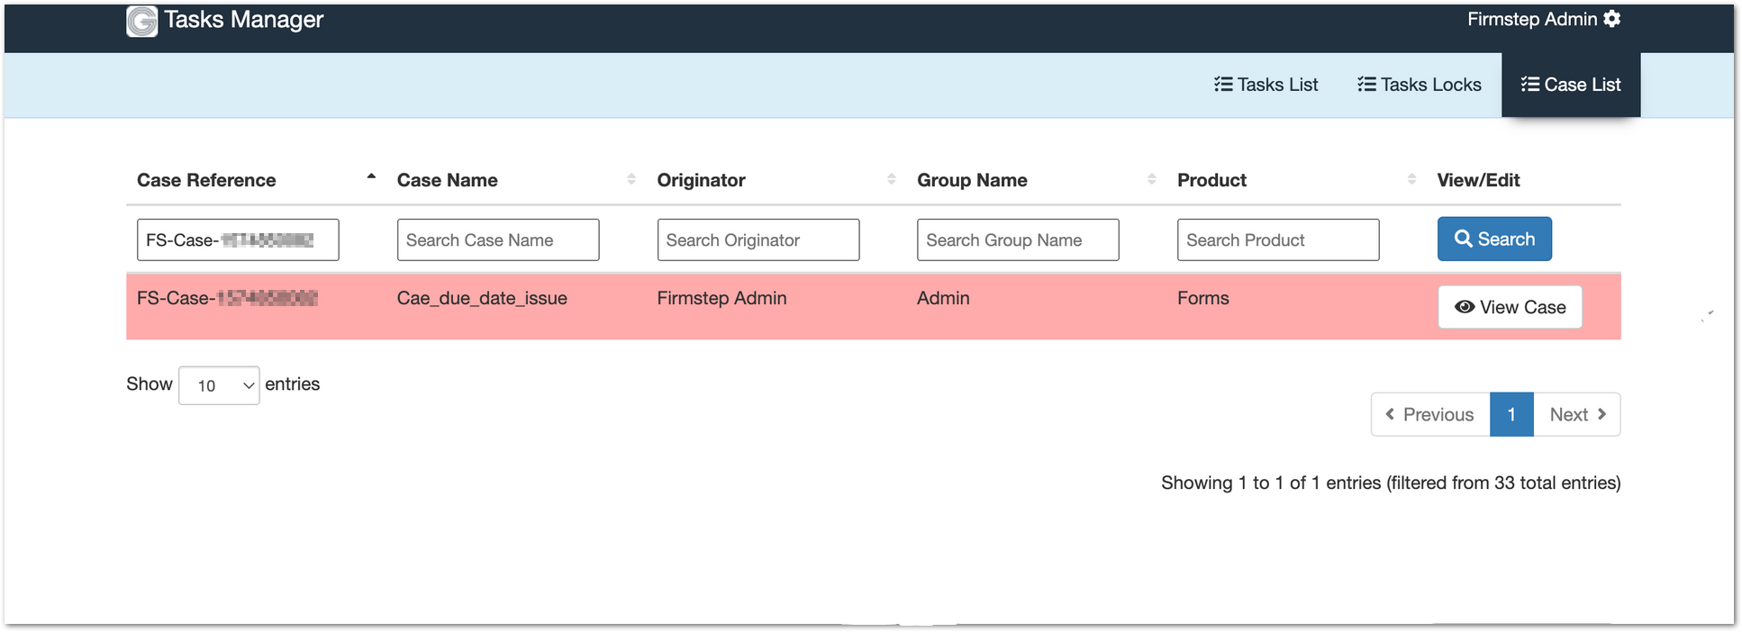Viewport: 1742px width, 632px height.
Task: Click the Cae_due_date_issue case name
Action: (482, 298)
